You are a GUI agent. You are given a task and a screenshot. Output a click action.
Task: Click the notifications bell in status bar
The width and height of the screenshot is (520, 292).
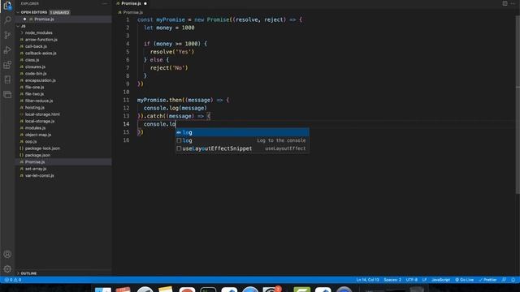513,280
